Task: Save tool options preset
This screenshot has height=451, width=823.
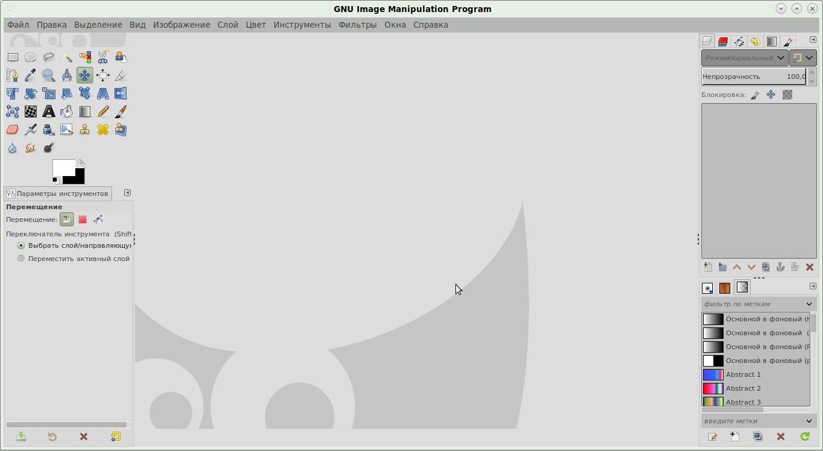Action: pos(21,437)
